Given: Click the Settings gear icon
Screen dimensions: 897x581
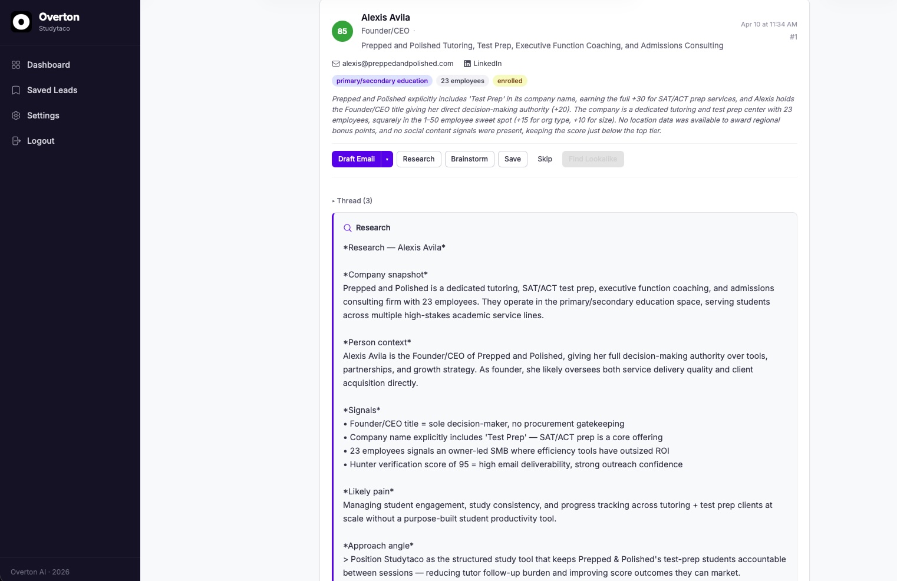Looking at the screenshot, I should point(16,115).
